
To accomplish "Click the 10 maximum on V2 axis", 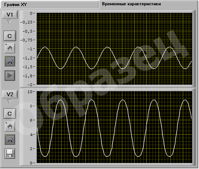I will 30,92.
